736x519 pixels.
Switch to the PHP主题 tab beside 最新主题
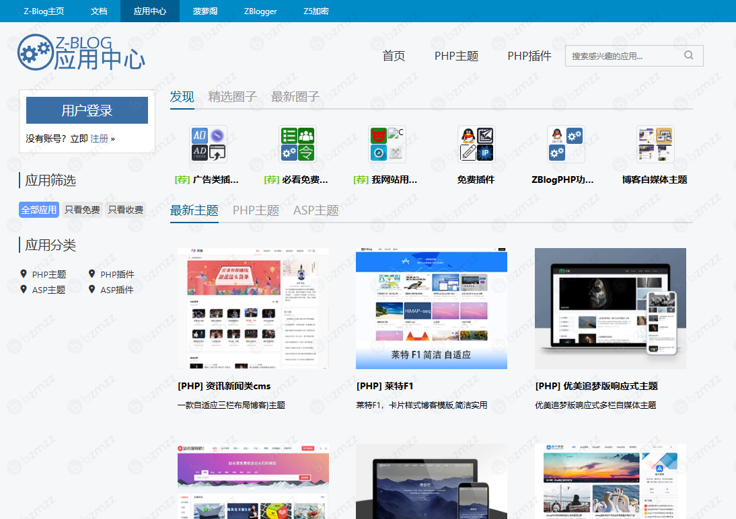coord(256,210)
